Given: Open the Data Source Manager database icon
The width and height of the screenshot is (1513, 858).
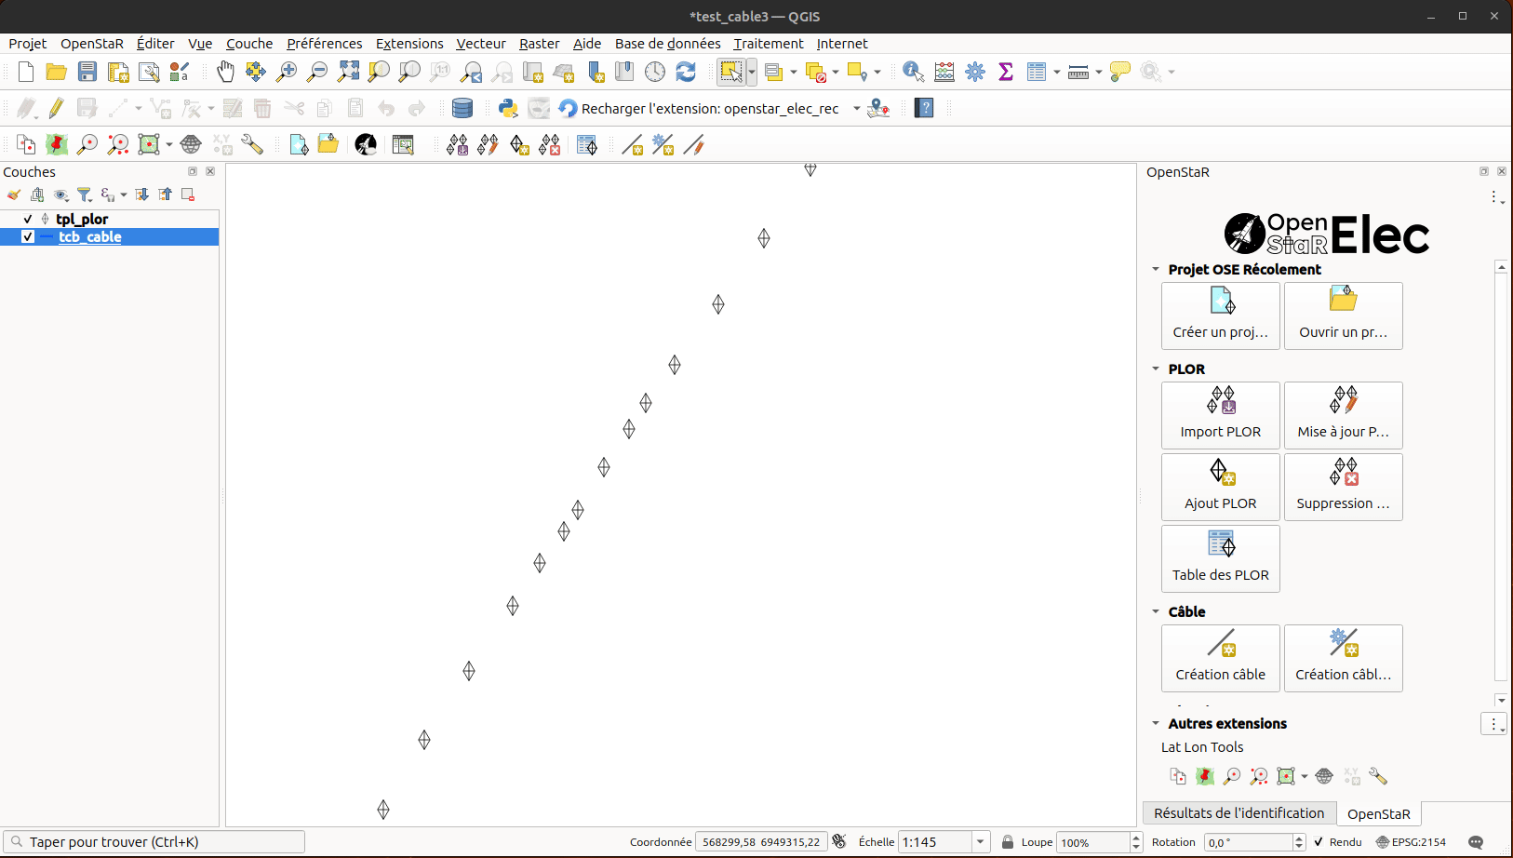Looking at the screenshot, I should 462,108.
